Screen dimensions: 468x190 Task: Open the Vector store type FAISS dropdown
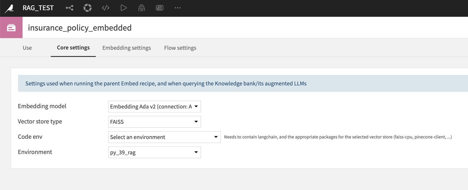tap(154, 122)
